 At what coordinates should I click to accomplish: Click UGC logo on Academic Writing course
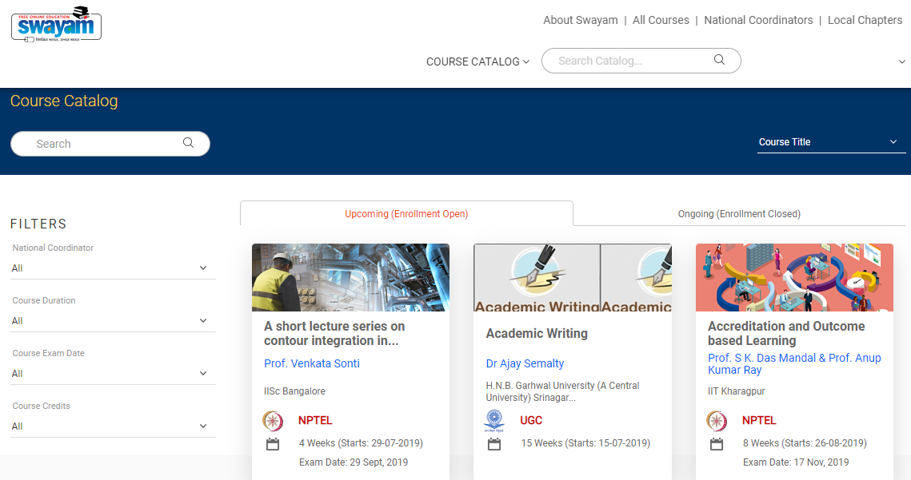(x=494, y=421)
